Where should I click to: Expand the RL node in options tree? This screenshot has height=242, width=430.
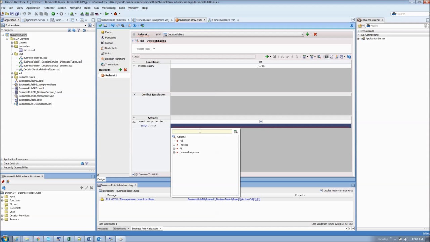(174, 149)
